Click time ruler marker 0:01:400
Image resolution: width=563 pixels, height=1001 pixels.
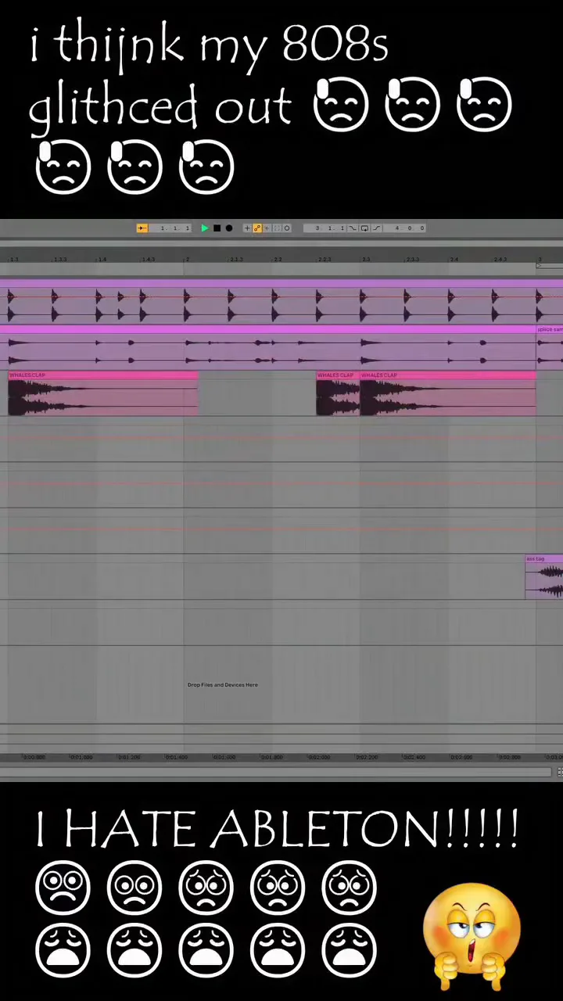pos(176,757)
